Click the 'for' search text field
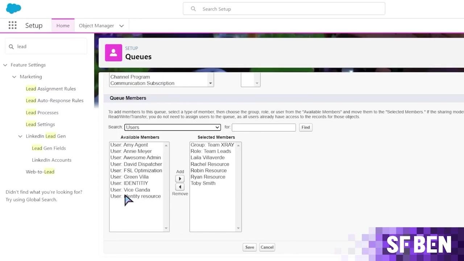This screenshot has height=261, width=464. (264, 127)
